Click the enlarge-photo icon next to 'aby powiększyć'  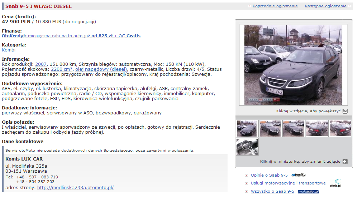[x=345, y=111]
